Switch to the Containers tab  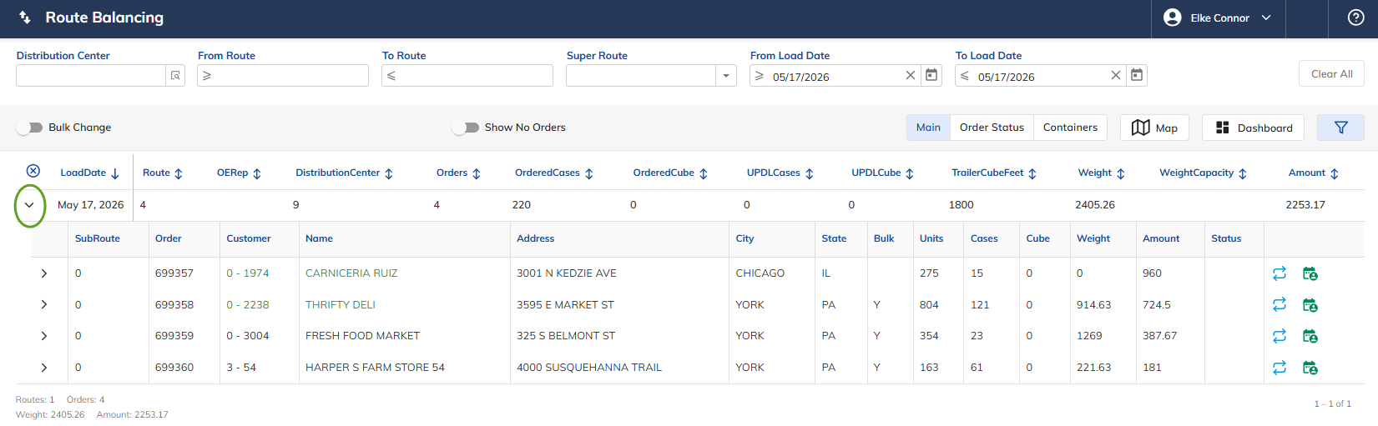coord(1070,128)
